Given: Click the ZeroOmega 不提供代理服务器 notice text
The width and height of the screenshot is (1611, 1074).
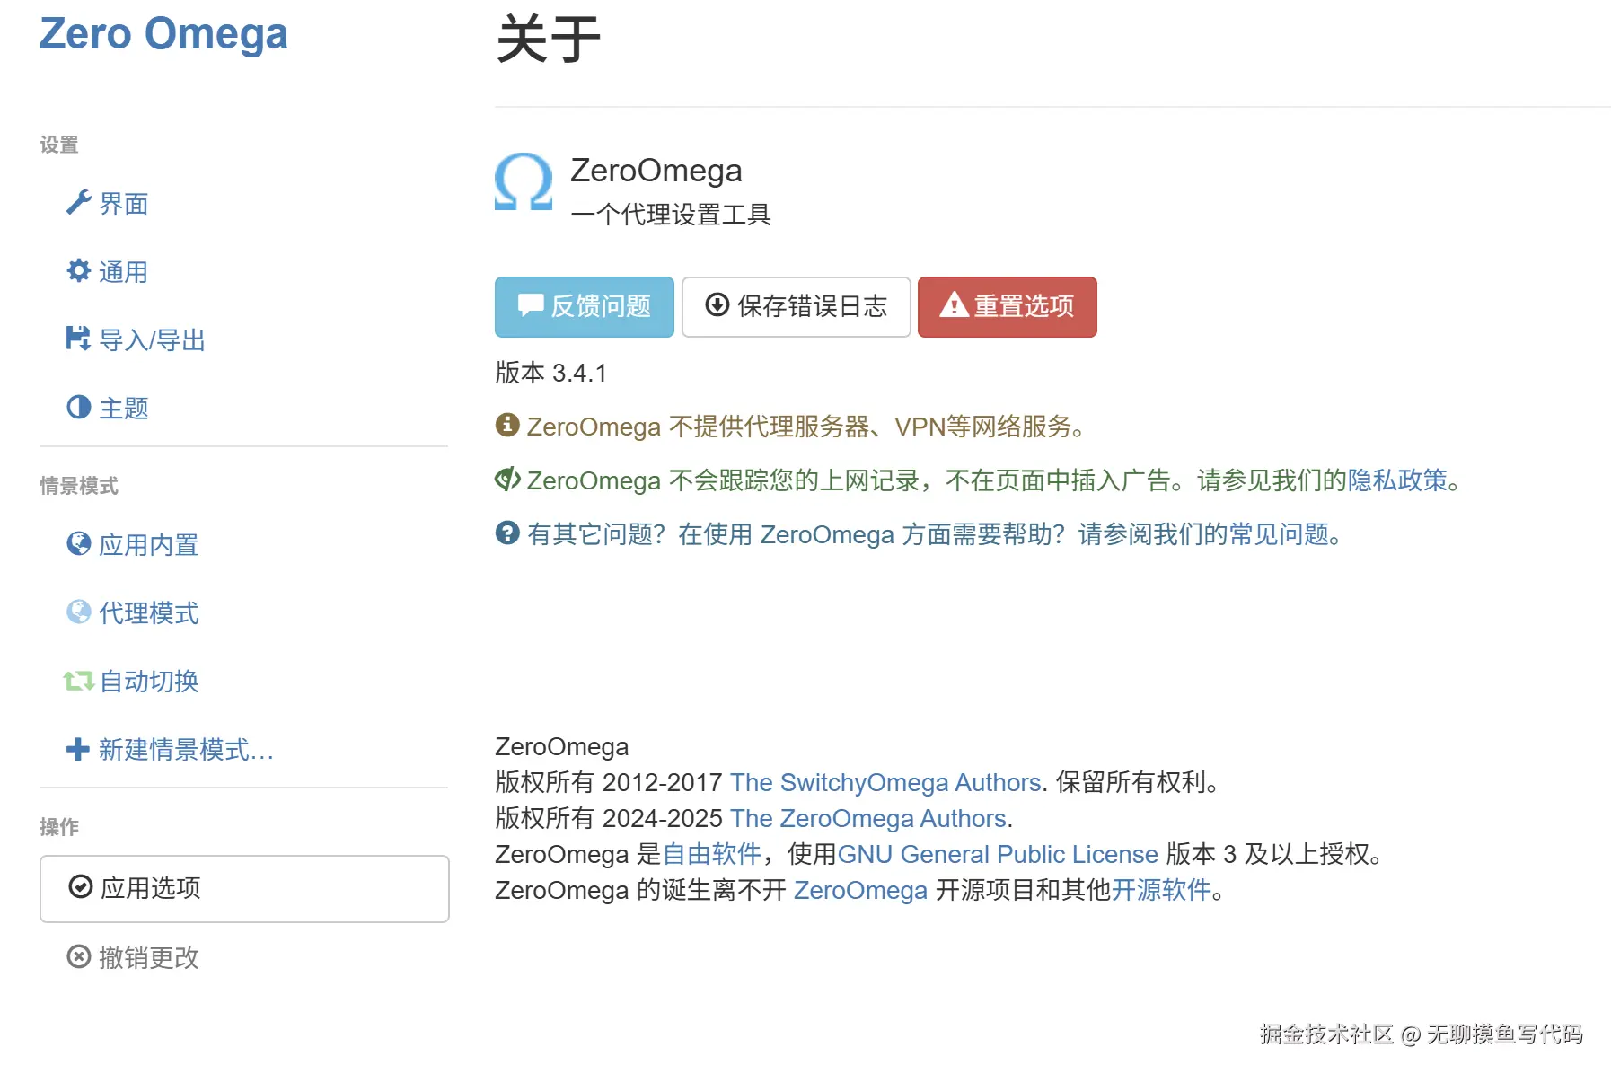Looking at the screenshot, I should point(806,427).
